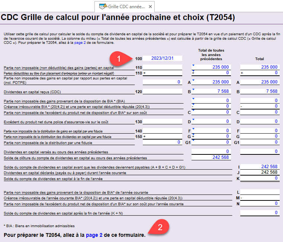Click the date field 2023/12/31 on line 100
Viewport: 283px width, 242px height.
163,58
